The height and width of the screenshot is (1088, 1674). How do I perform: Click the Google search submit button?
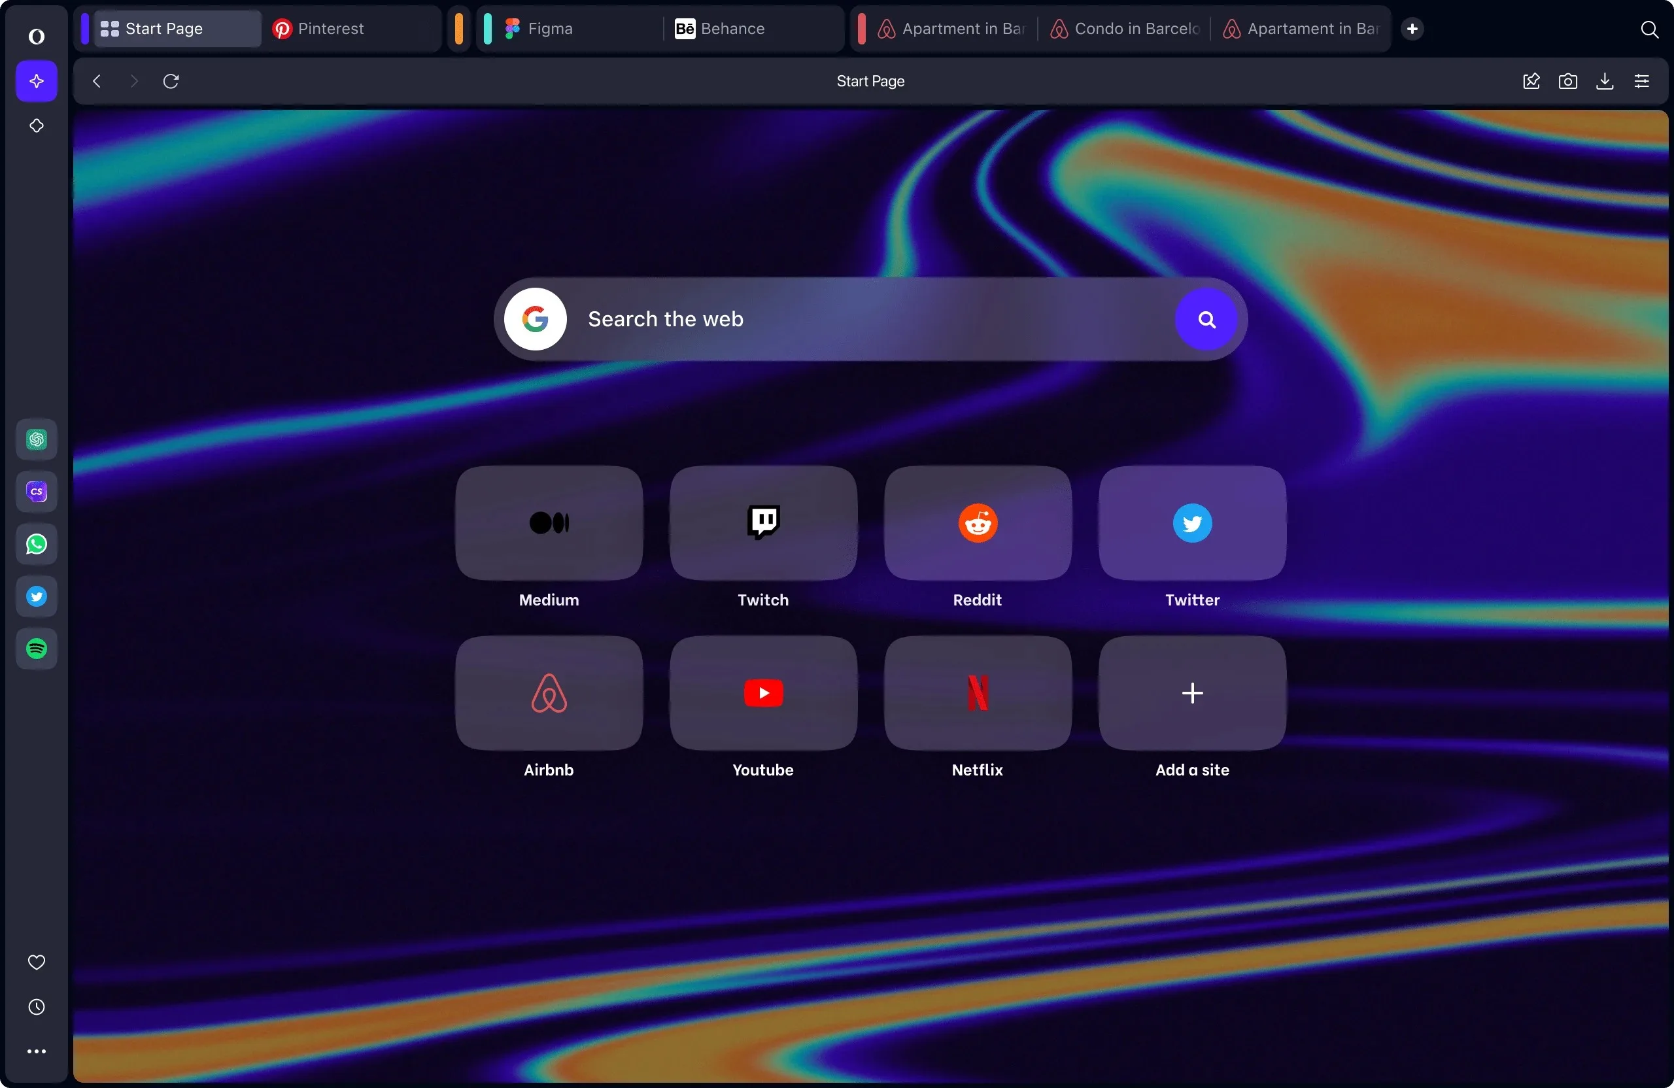coord(1205,320)
